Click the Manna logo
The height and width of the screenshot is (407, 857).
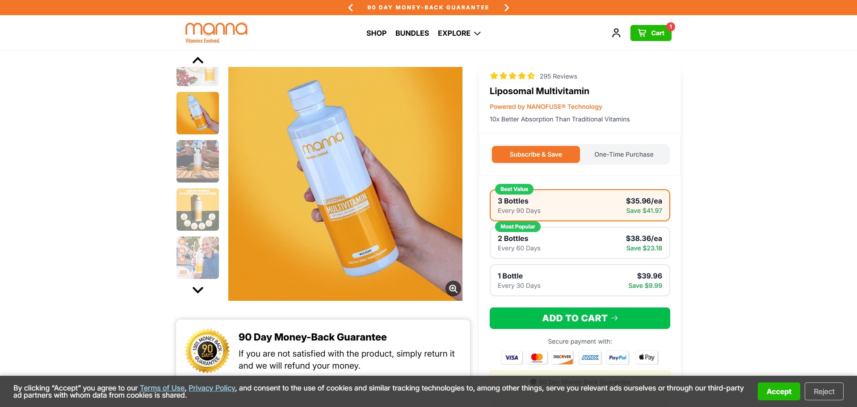point(216,33)
